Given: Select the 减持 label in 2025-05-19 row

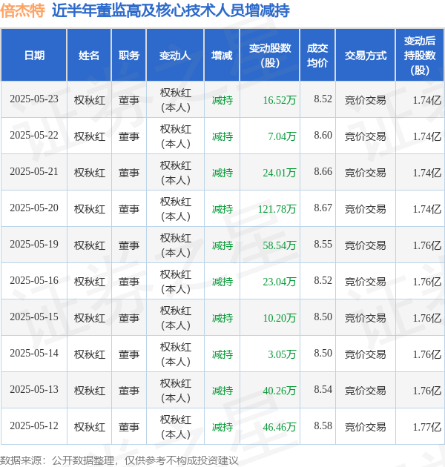Looking at the screenshot, I should 222,245.
